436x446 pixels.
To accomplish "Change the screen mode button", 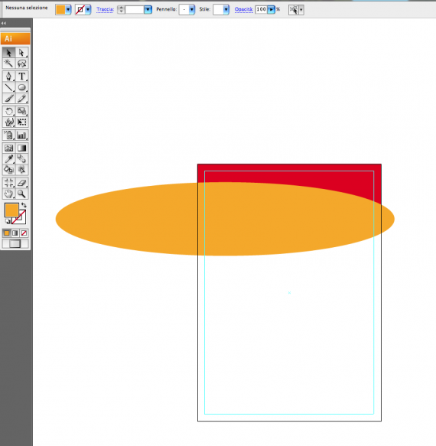I will point(15,244).
